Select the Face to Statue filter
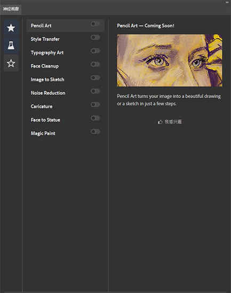Image resolution: width=231 pixels, height=293 pixels. point(65,120)
